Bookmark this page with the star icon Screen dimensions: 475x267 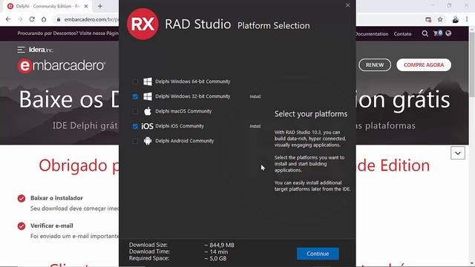(440, 19)
